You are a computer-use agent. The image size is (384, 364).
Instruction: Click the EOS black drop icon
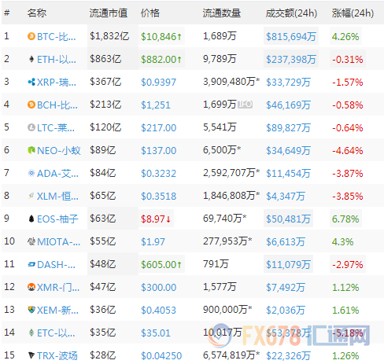coord(31,219)
